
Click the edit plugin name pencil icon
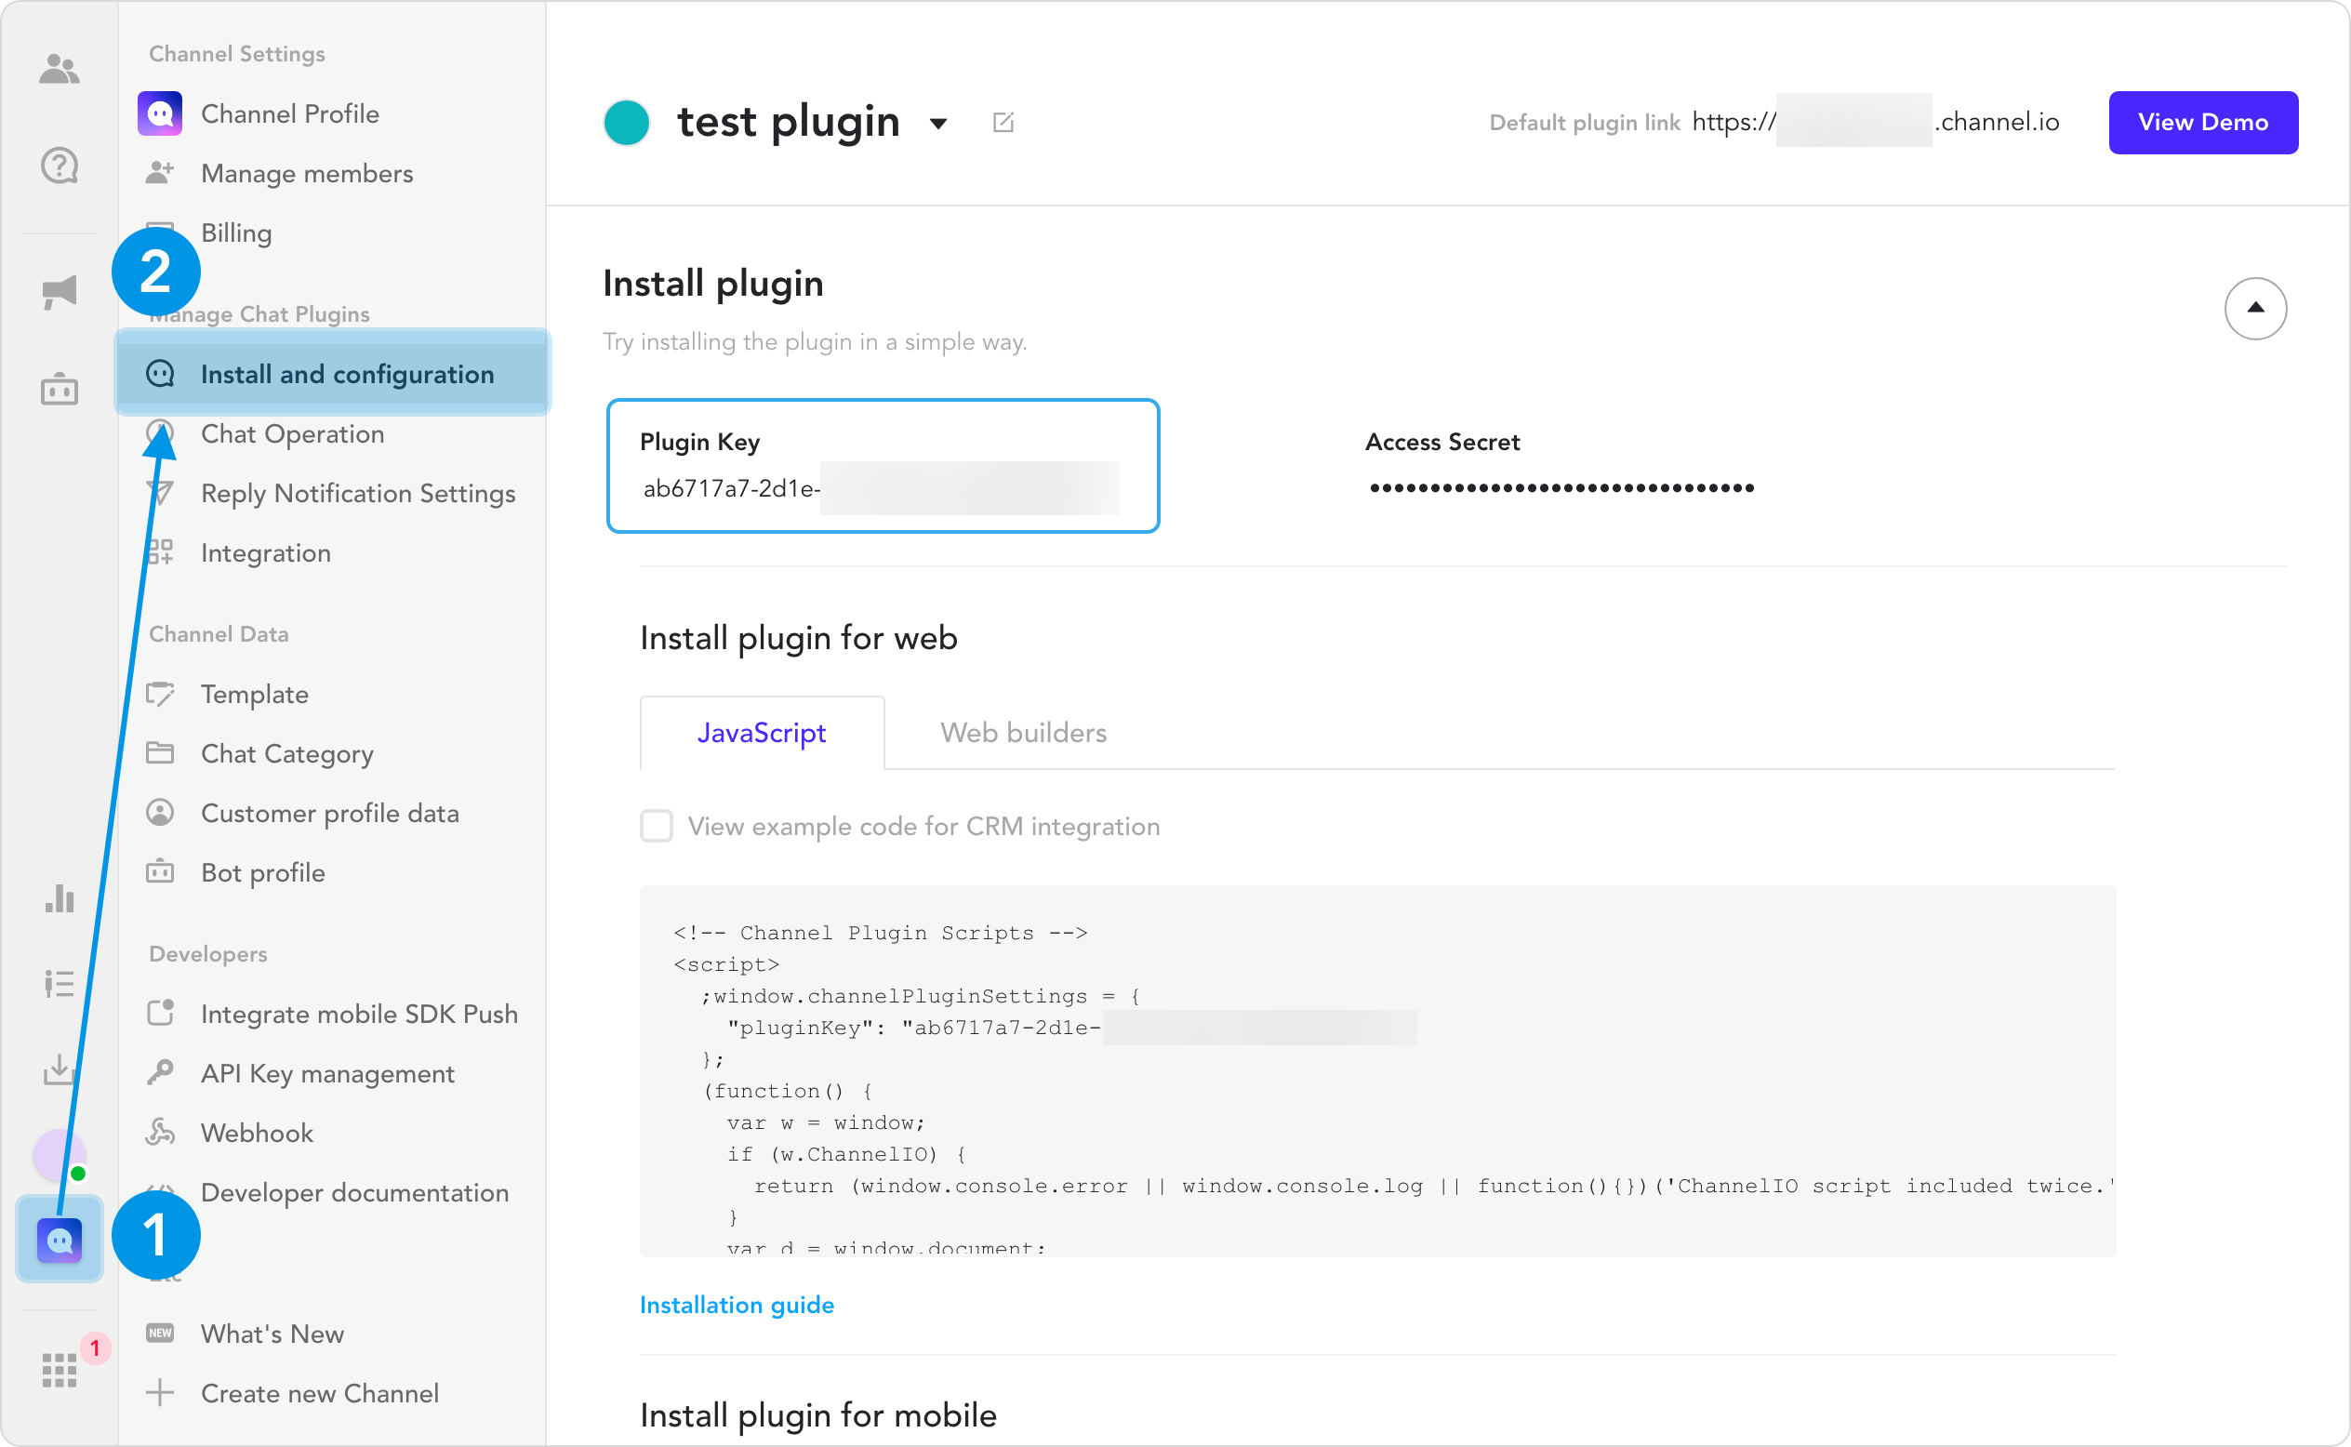coord(1003,123)
